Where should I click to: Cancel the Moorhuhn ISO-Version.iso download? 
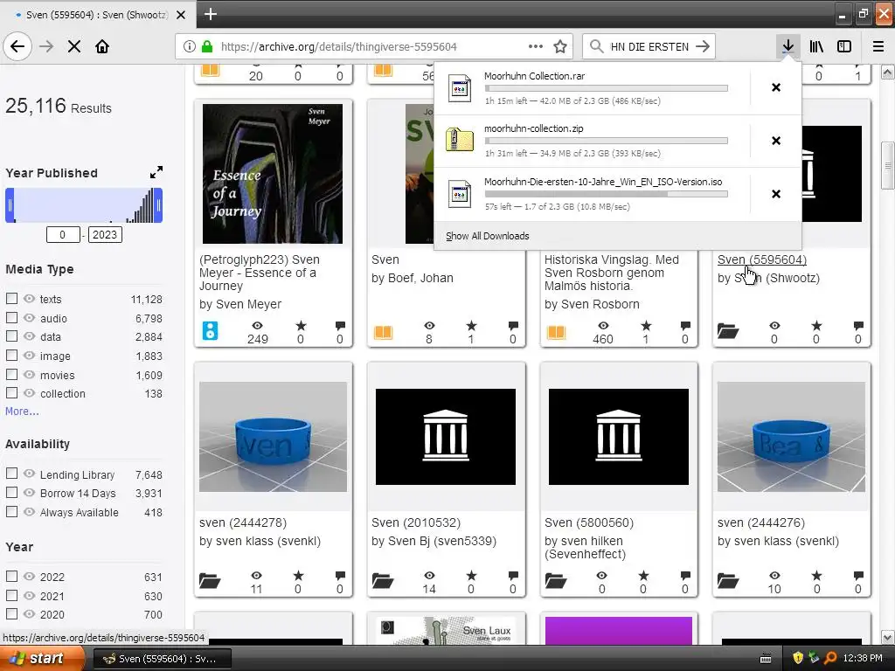[x=776, y=194]
